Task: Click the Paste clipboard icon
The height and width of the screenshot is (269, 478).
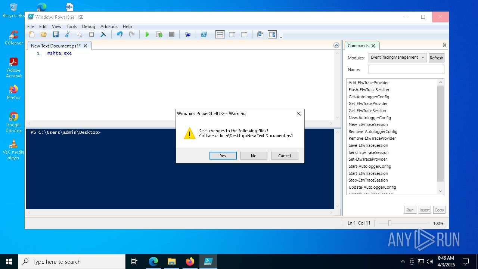Action: 91,34
